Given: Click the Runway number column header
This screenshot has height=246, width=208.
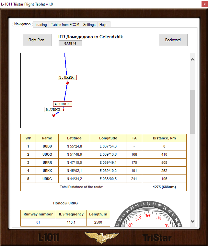Looking at the screenshot, I should pos(38,214).
